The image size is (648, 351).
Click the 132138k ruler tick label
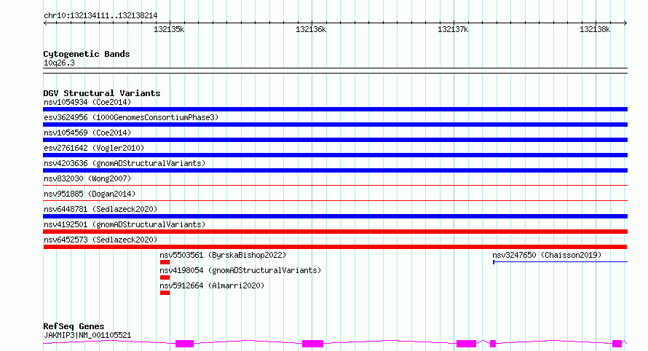595,29
